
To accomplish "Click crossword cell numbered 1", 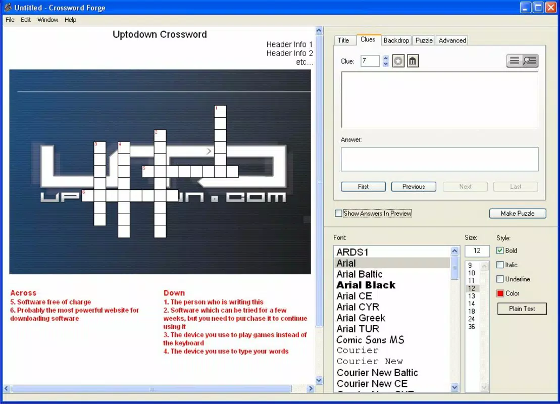I will [220, 111].
